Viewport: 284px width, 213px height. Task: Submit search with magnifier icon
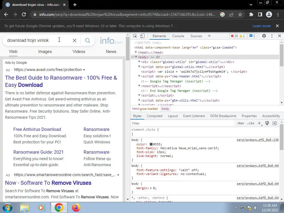click(x=87, y=40)
